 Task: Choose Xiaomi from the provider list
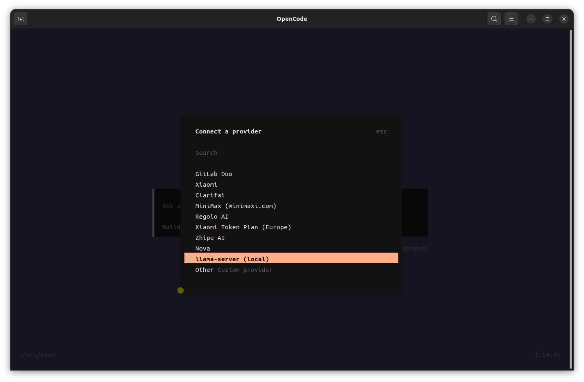(x=291, y=185)
